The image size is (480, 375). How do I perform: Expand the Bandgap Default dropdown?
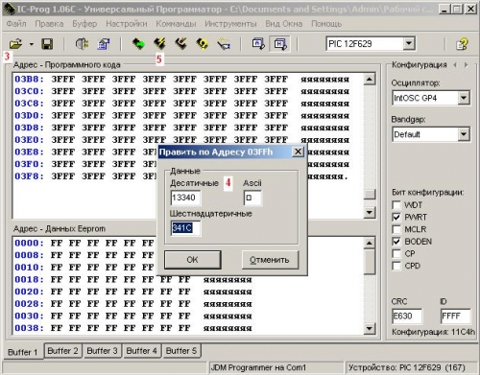(464, 134)
